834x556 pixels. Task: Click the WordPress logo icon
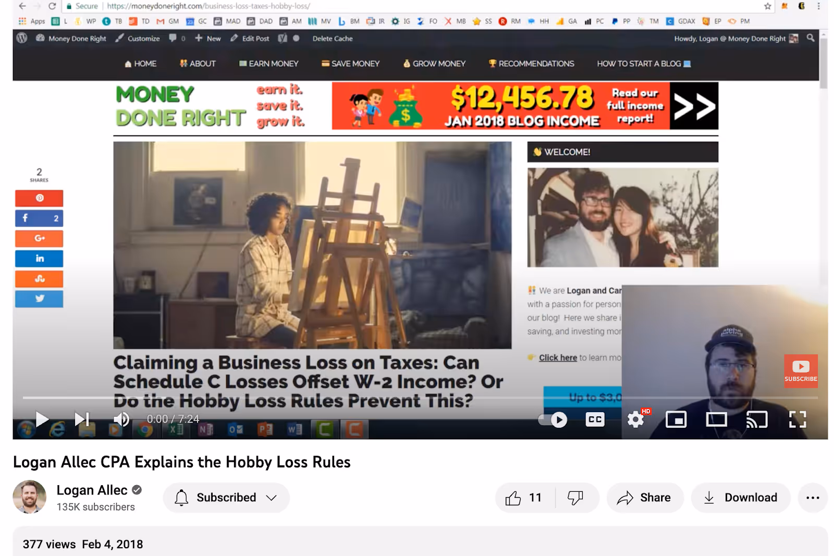coord(22,39)
